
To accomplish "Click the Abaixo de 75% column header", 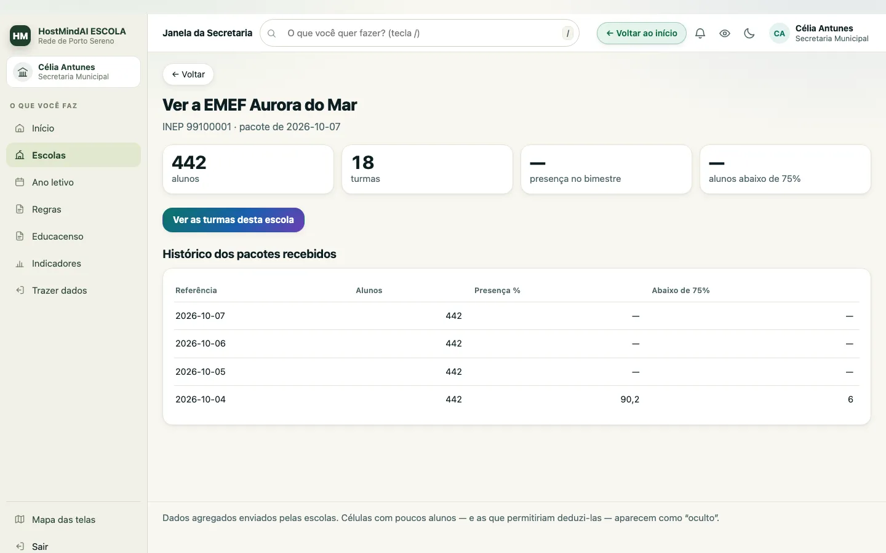I will (x=680, y=291).
